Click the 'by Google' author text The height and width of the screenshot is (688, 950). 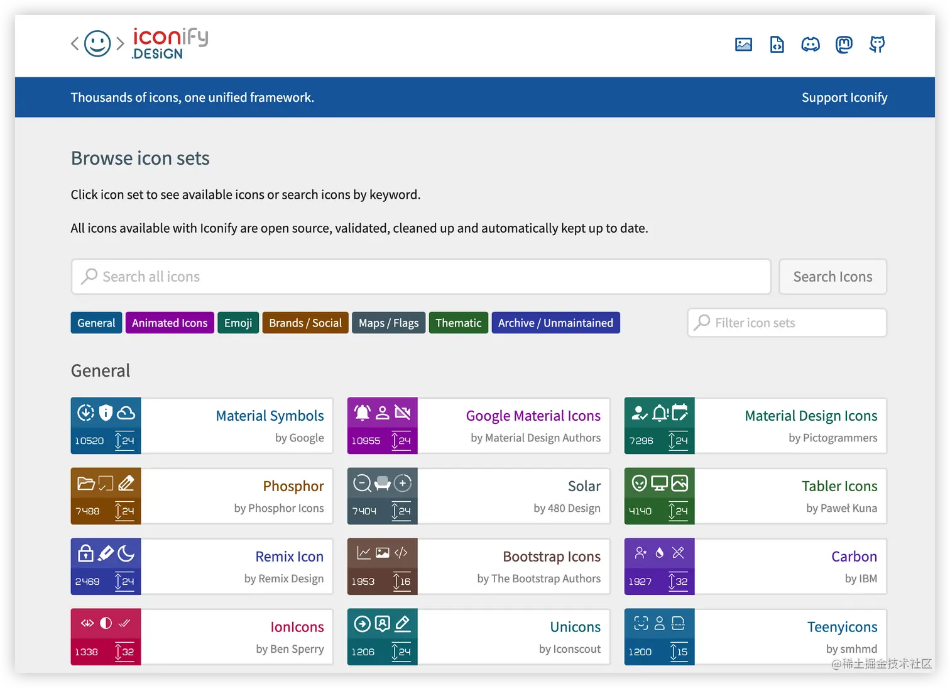pos(300,438)
